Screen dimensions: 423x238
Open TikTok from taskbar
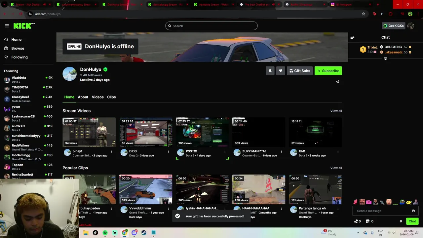click(x=95, y=233)
